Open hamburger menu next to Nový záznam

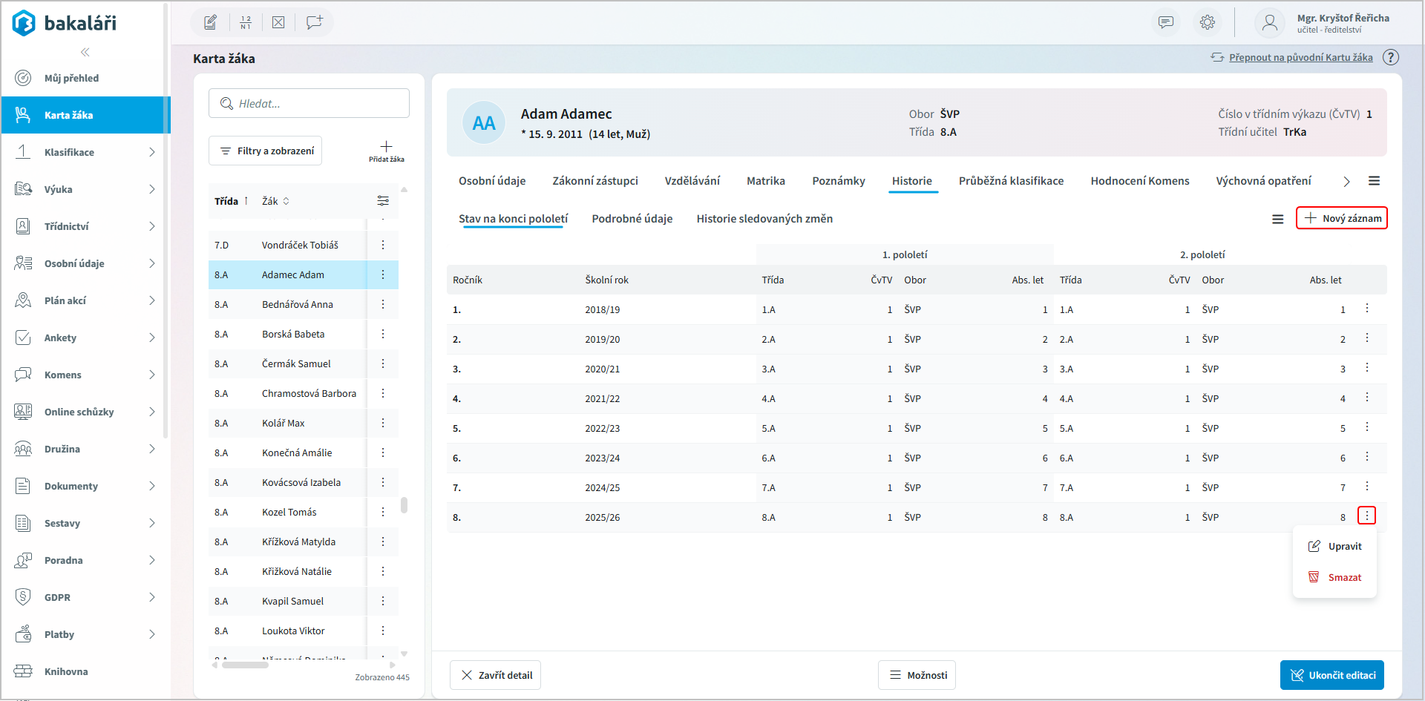(x=1277, y=219)
